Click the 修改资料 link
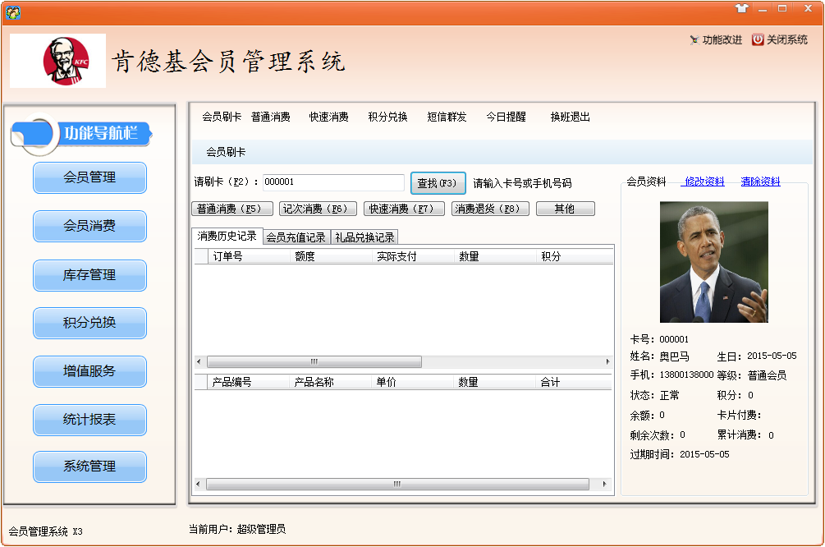This screenshot has width=825, height=547. click(x=704, y=182)
